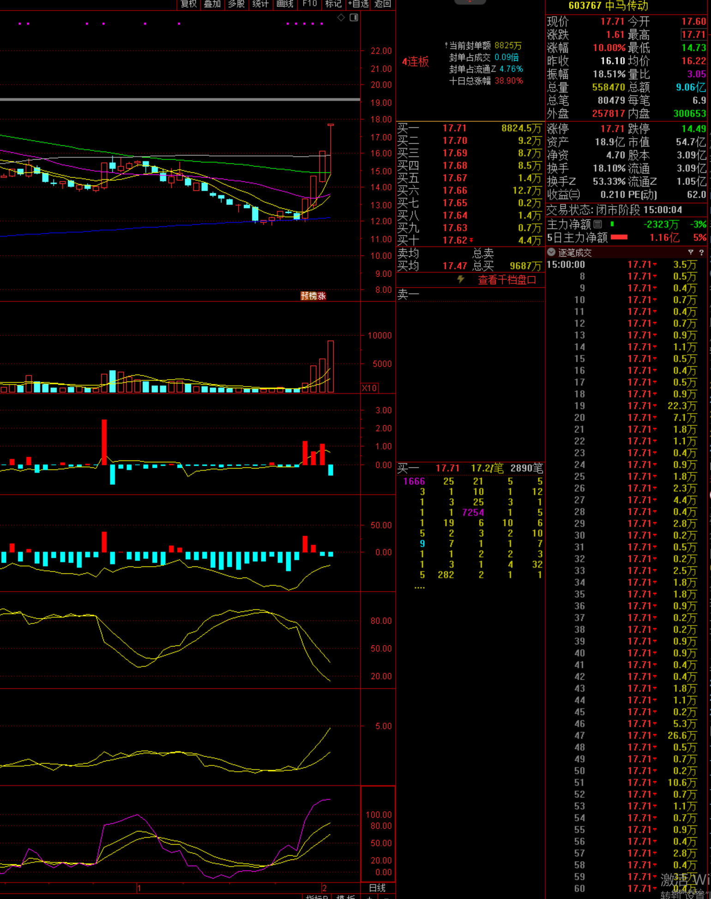Screen dimensions: 711x899
Task: Open the help question mark in 逐笔成交
Action: (x=701, y=252)
